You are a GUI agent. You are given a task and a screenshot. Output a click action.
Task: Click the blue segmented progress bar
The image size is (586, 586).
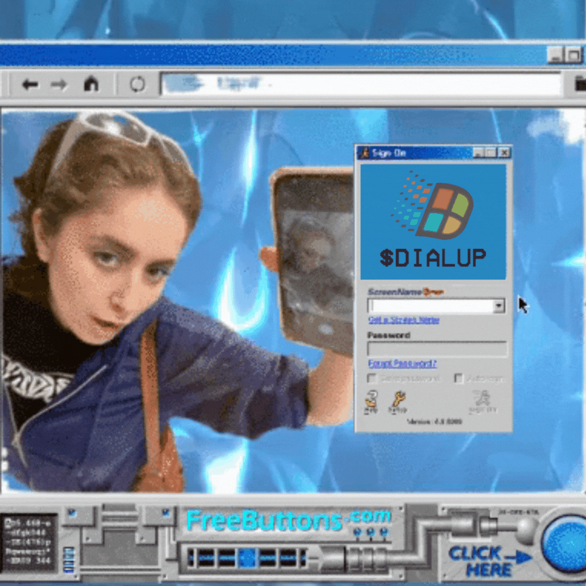[x=247, y=558]
